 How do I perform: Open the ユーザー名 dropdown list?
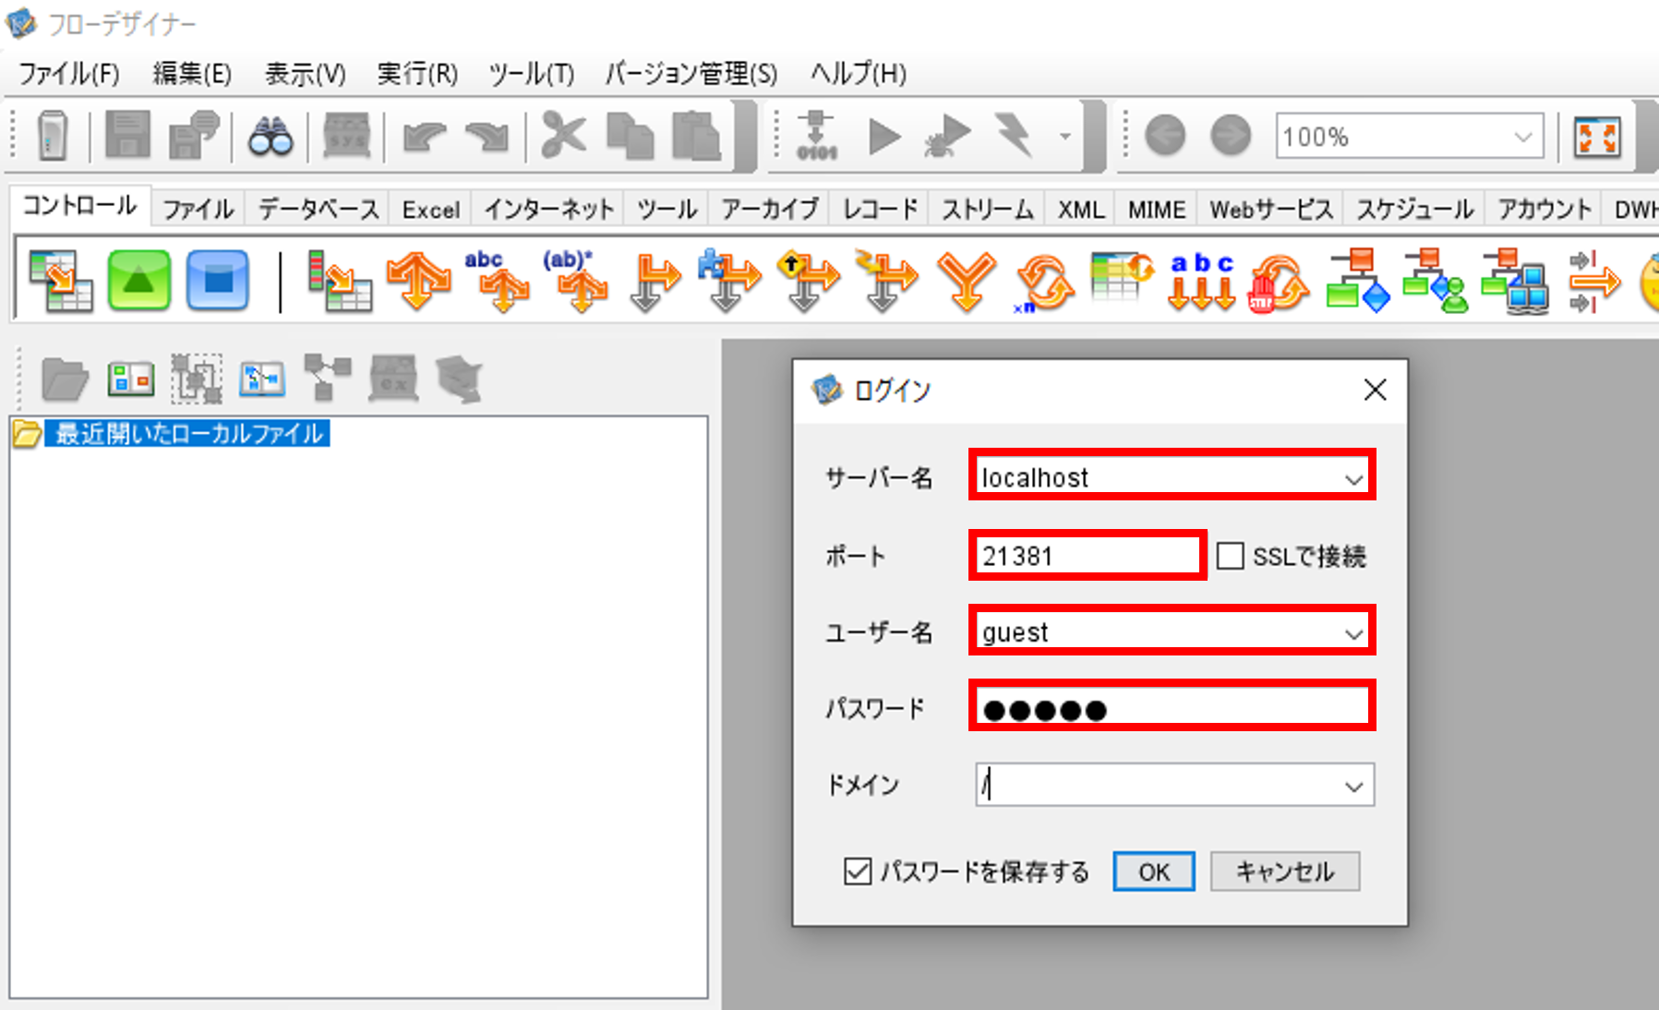click(1353, 633)
